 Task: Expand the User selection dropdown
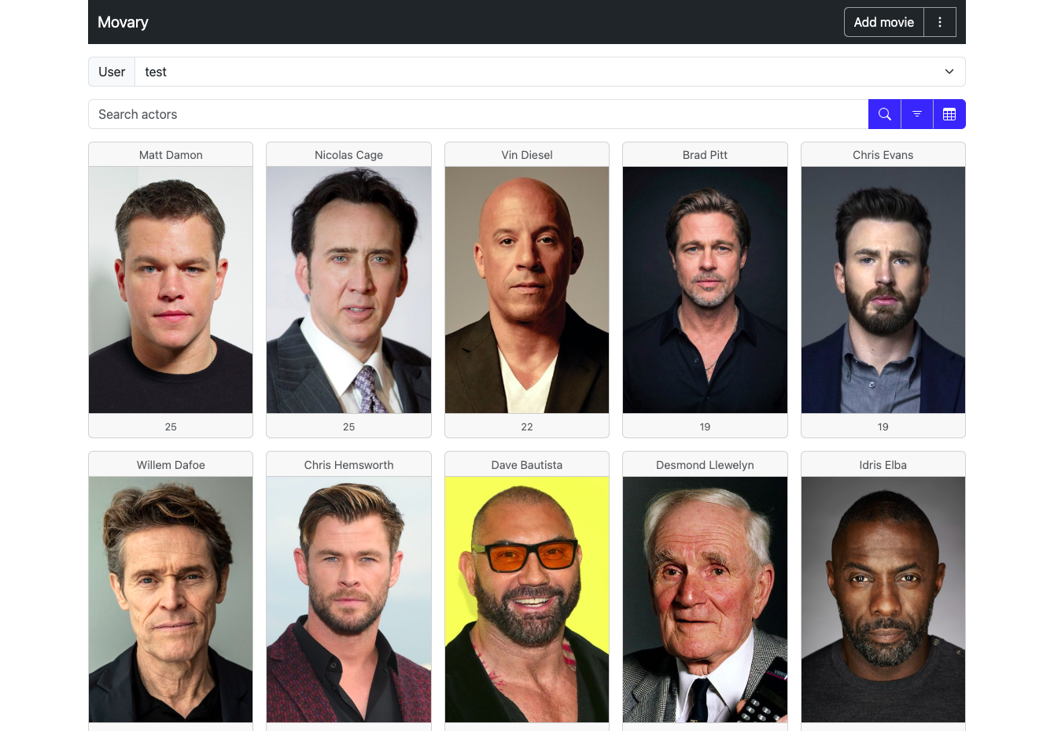[x=550, y=72]
